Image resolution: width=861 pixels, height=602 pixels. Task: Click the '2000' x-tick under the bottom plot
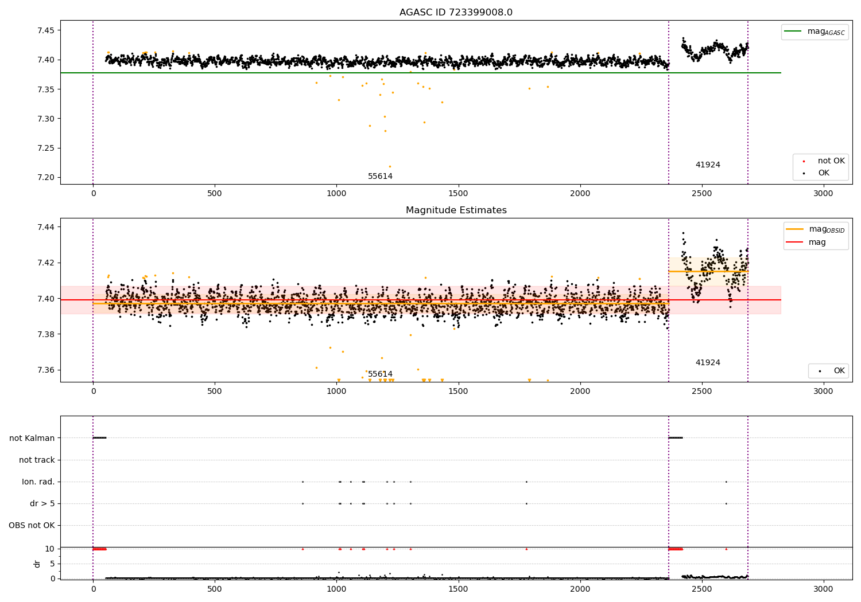coord(580,589)
